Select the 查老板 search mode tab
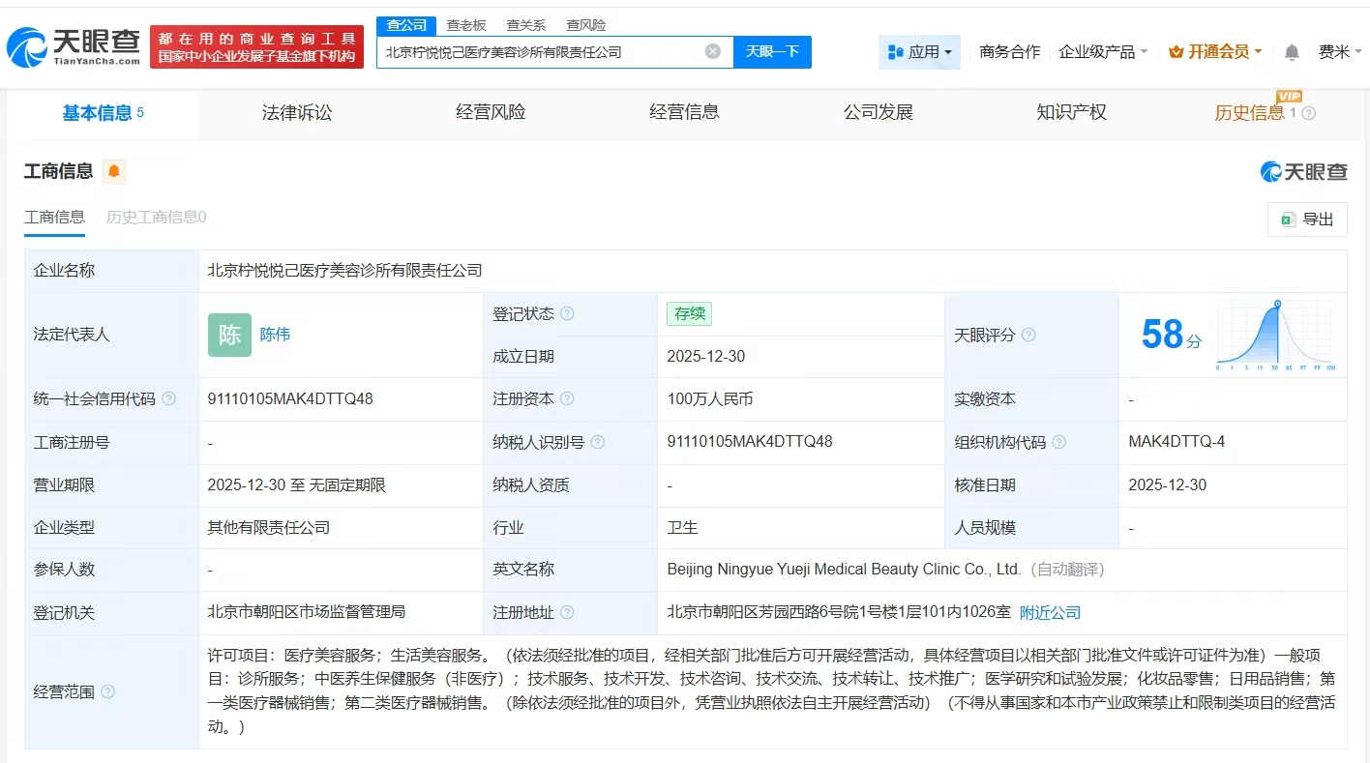Viewport: 1370px width, 763px height. pos(466,25)
